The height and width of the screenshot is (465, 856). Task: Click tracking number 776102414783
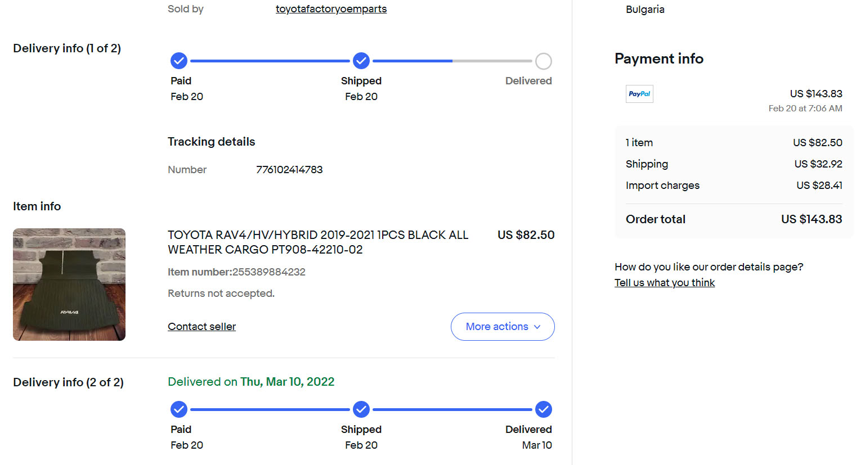coord(289,170)
